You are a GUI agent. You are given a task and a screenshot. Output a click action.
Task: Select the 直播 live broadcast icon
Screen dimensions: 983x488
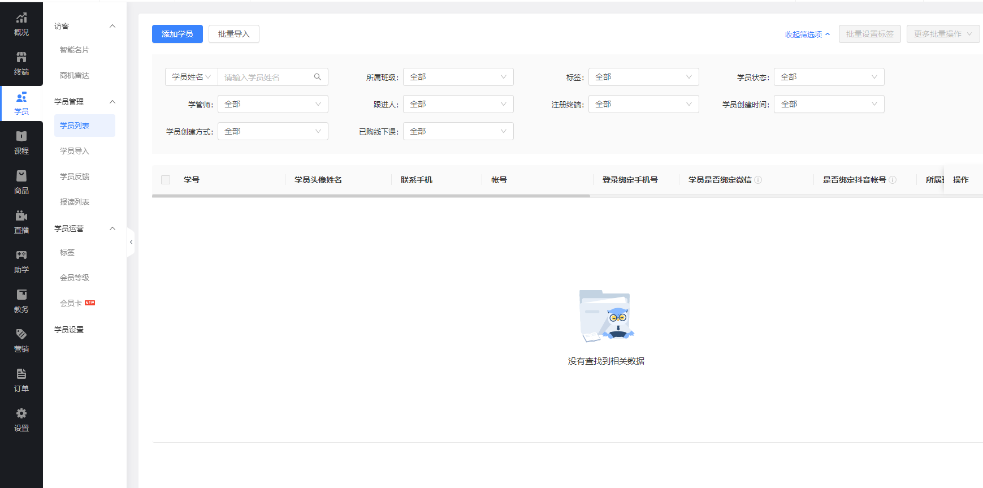pyautogui.click(x=21, y=216)
